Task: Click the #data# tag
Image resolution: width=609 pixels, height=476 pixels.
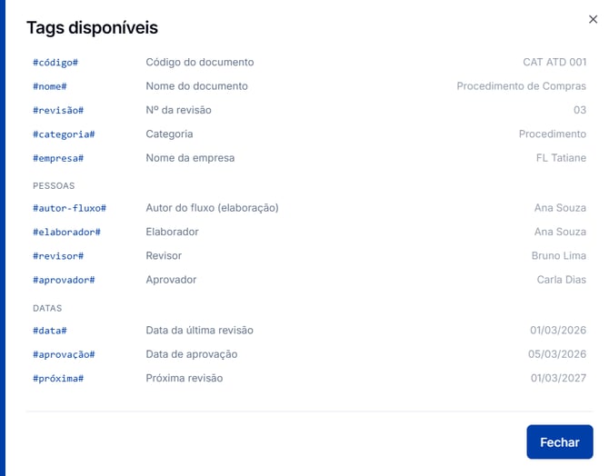Action: 50,331
